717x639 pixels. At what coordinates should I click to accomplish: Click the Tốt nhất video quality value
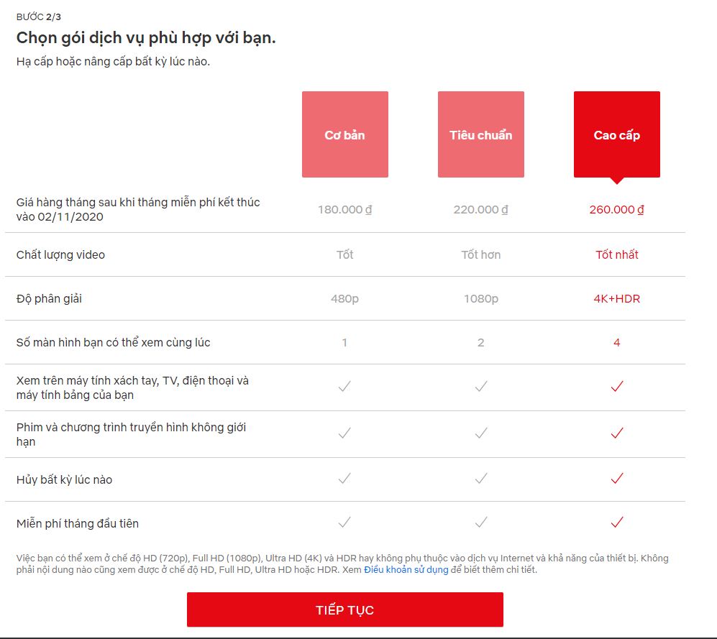pos(616,254)
